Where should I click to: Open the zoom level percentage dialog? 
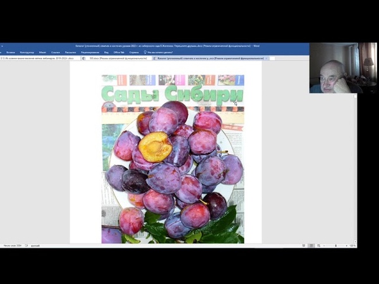pos(352,246)
